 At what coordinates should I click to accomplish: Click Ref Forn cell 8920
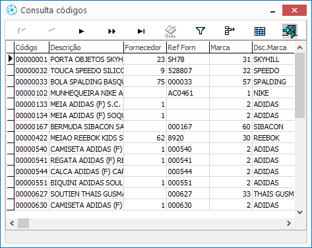coord(188,138)
